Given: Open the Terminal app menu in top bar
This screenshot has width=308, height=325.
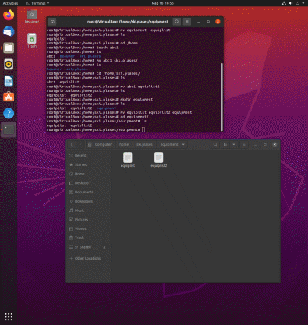Looking at the screenshot, I should (x=37, y=3).
